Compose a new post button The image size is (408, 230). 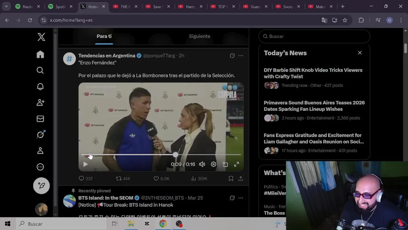pyautogui.click(x=41, y=186)
